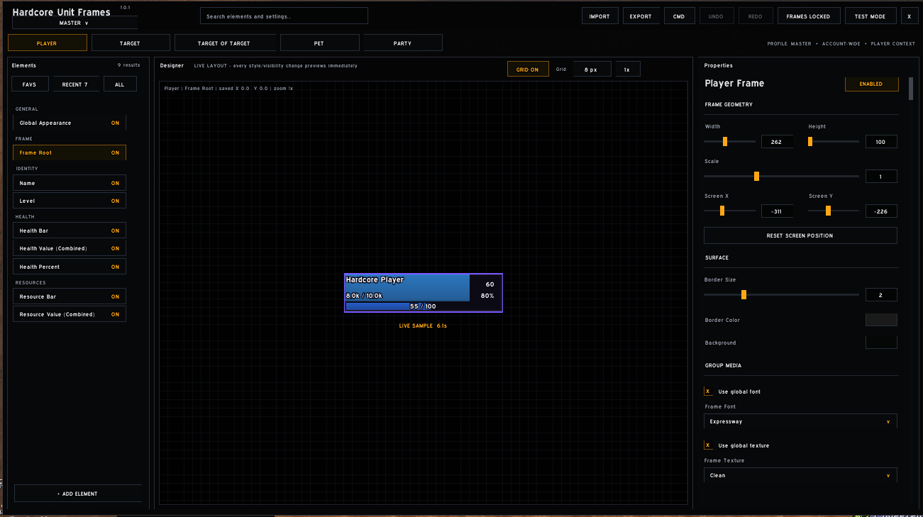923x517 pixels.
Task: Toggle the GRID ON button
Action: 528,70
